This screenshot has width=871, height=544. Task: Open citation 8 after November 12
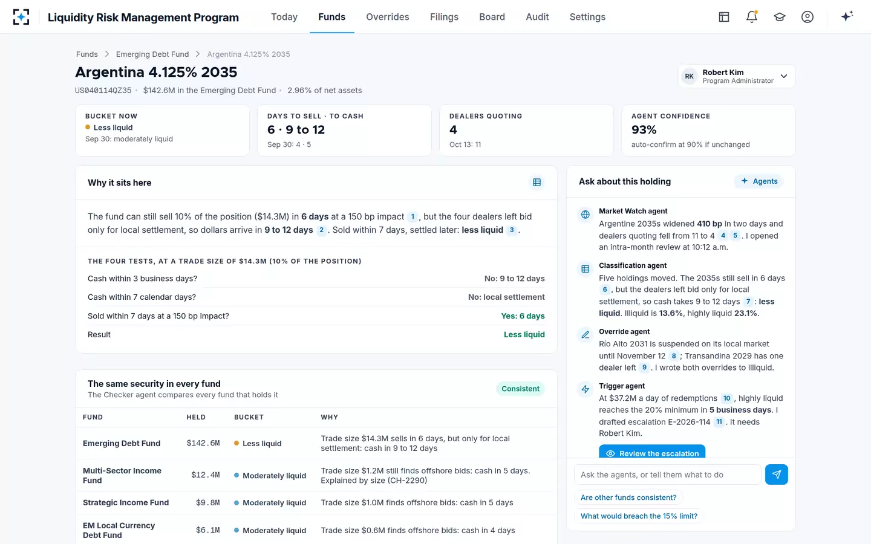(x=674, y=356)
